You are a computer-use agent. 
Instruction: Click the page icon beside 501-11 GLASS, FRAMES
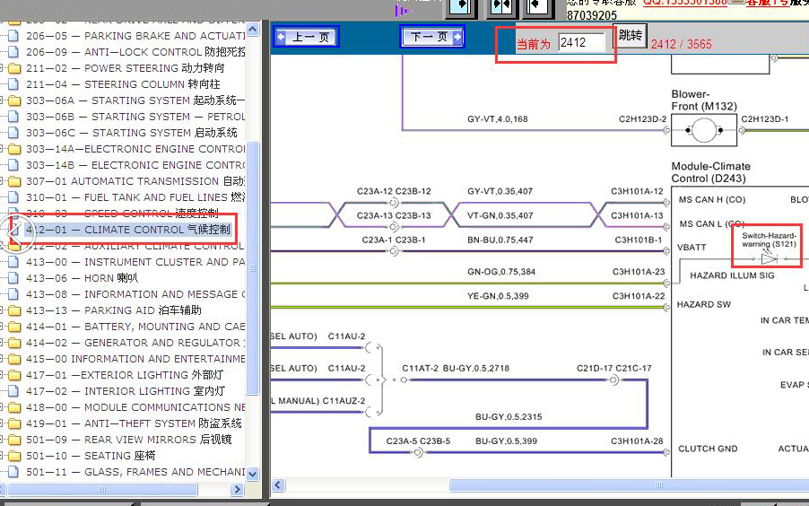click(14, 472)
